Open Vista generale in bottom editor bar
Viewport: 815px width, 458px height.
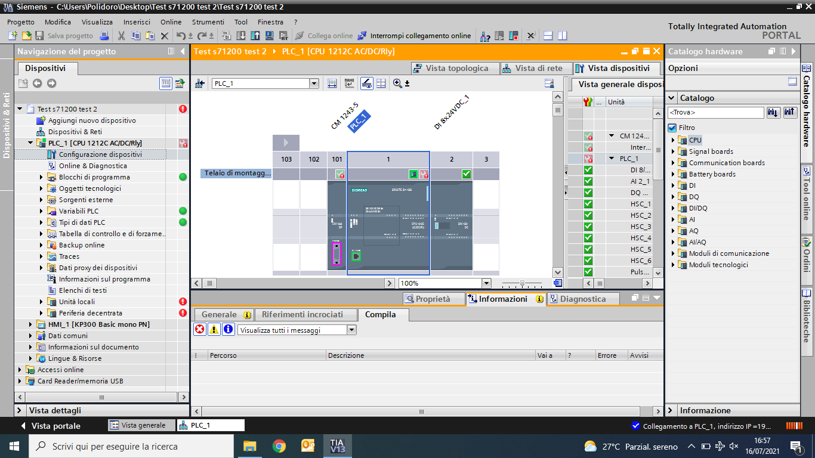[141, 425]
